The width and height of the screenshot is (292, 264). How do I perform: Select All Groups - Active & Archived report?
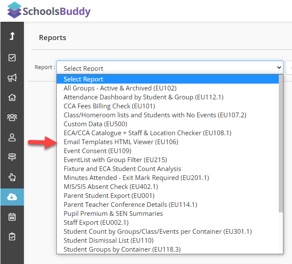click(120, 88)
